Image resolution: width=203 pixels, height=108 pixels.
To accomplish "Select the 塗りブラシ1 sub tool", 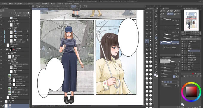I will tap(170, 35).
